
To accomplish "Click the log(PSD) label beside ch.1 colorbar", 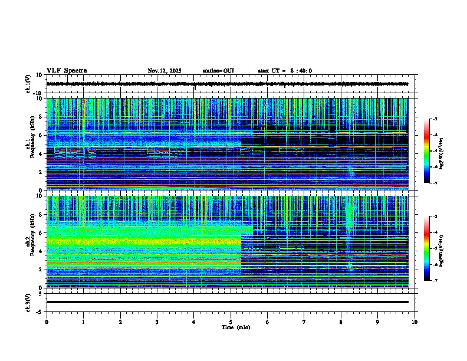I will click(442, 154).
